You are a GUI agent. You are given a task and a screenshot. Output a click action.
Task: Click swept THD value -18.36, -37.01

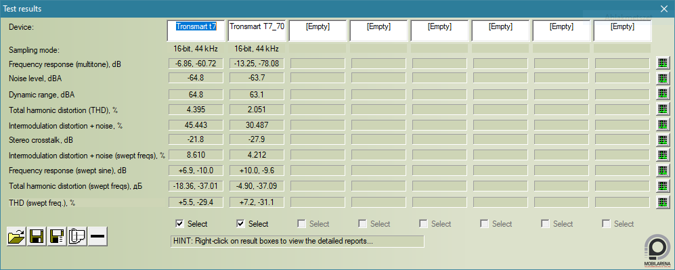pyautogui.click(x=196, y=186)
